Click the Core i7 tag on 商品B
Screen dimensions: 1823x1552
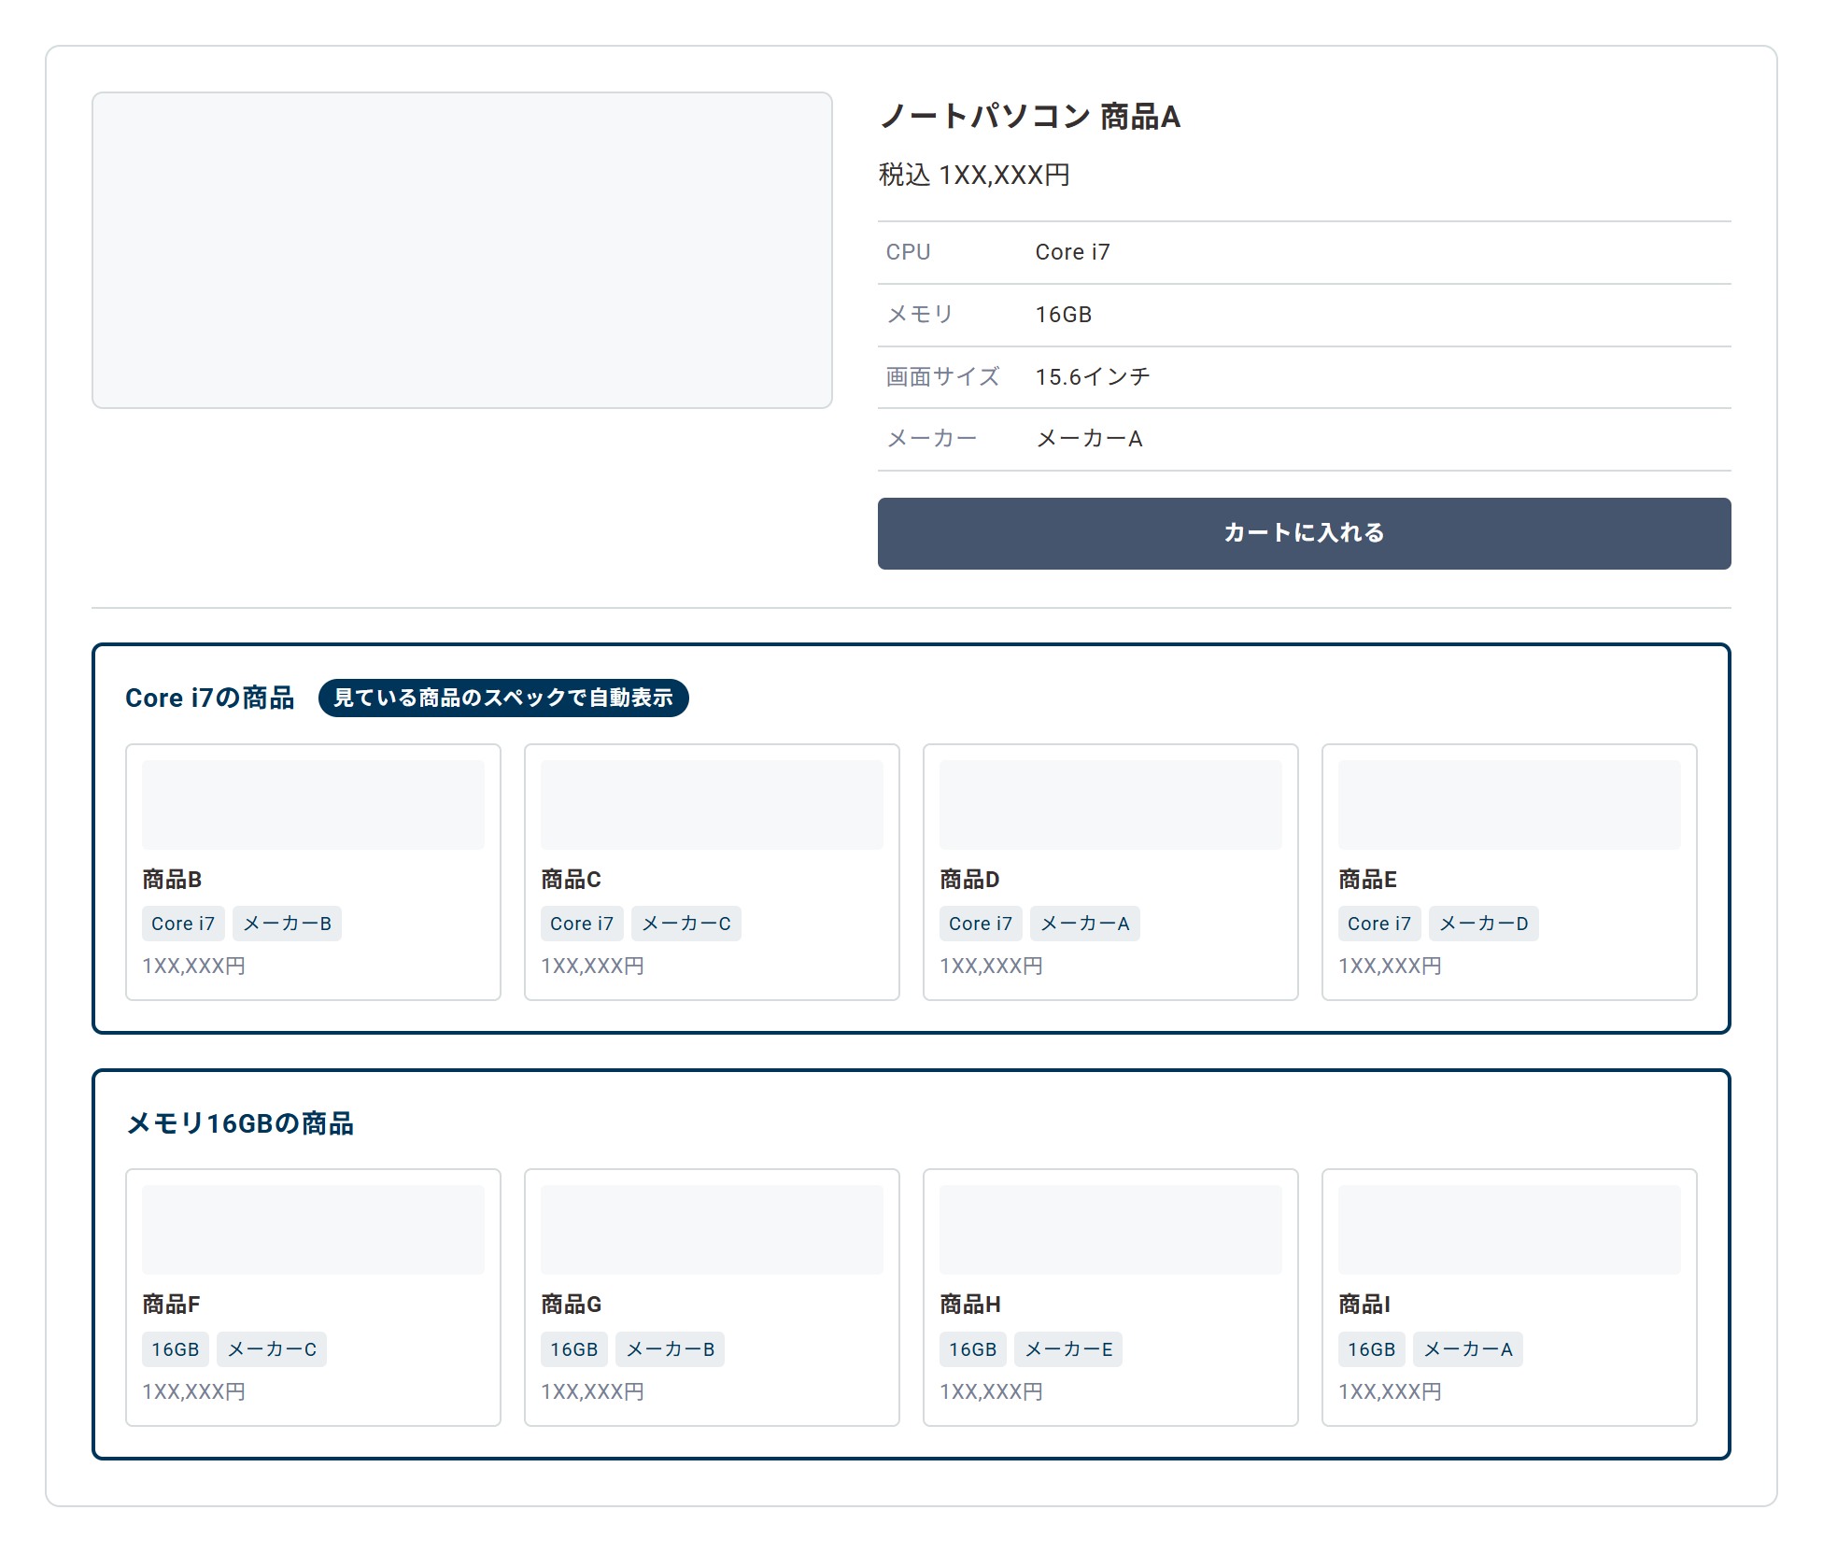click(x=183, y=924)
